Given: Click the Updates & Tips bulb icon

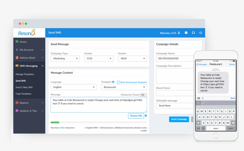Looking at the screenshot, I should [x=17, y=111].
